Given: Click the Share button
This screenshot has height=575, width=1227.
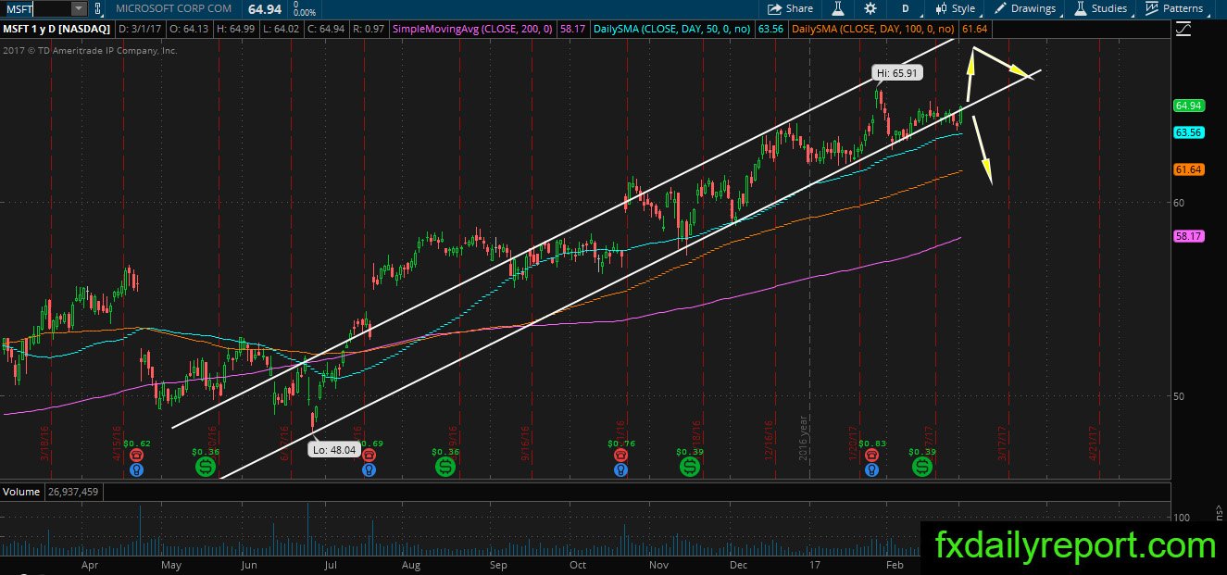Looking at the screenshot, I should coord(791,8).
